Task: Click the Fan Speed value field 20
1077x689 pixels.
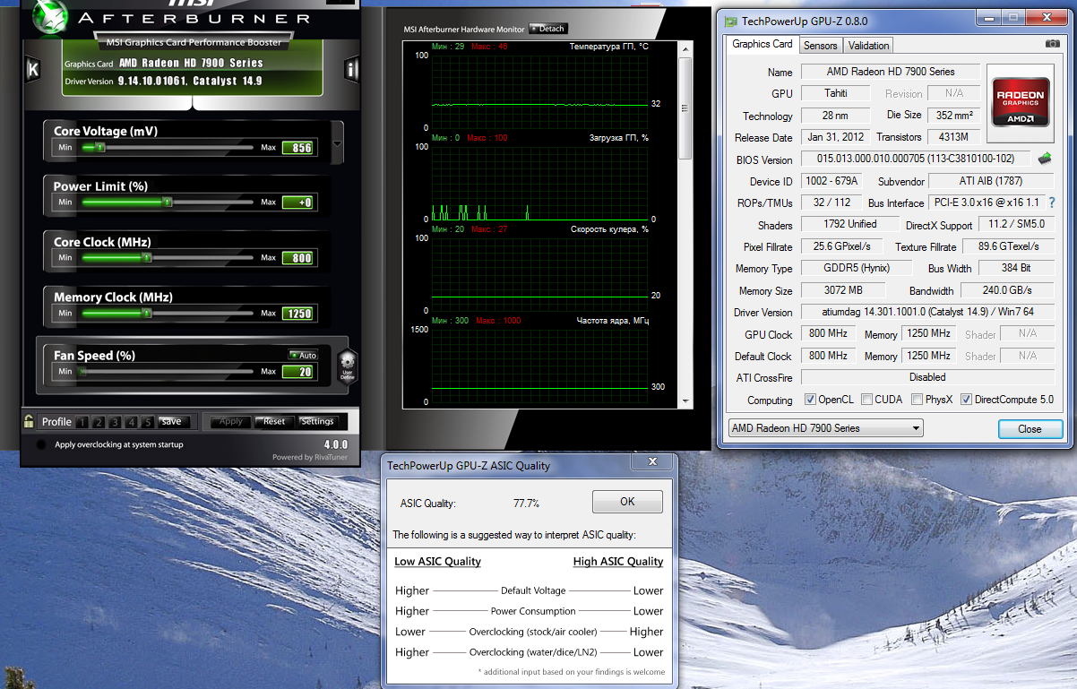Action: pos(297,371)
